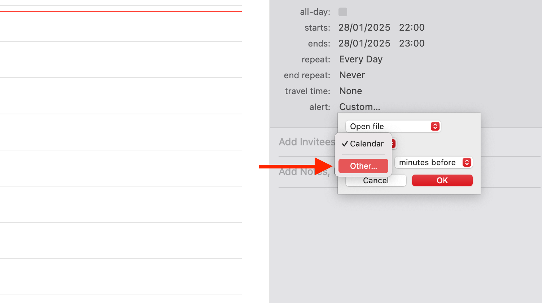Edit the start date 28/01/2025
This screenshot has width=542, height=303.
(x=364, y=27)
